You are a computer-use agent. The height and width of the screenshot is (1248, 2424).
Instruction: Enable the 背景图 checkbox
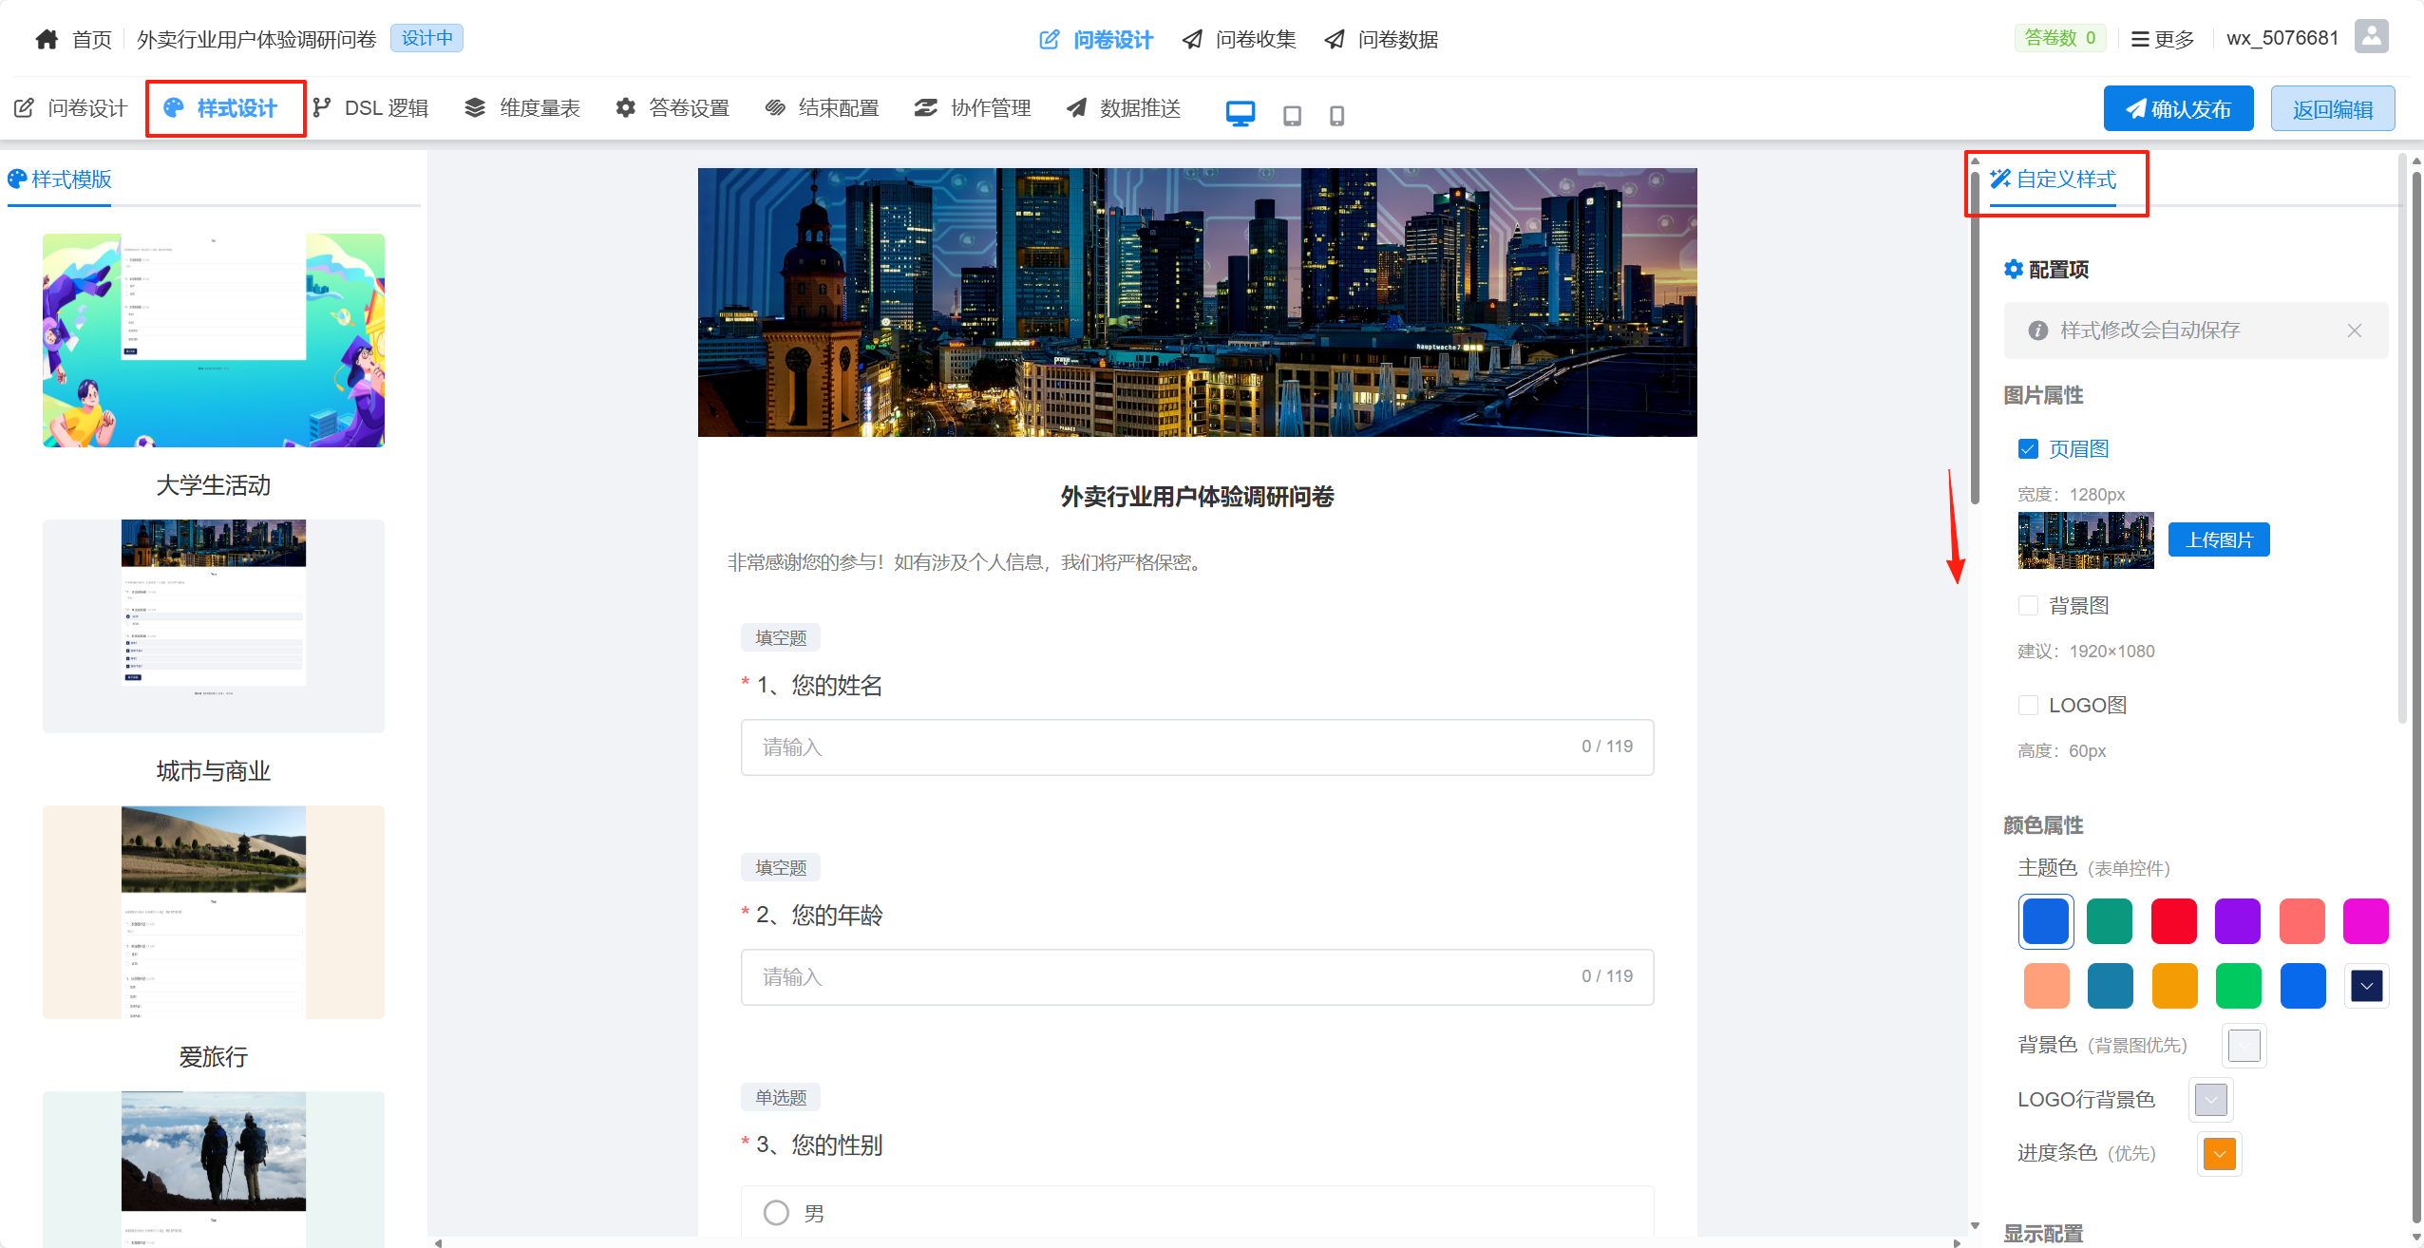(x=2028, y=605)
